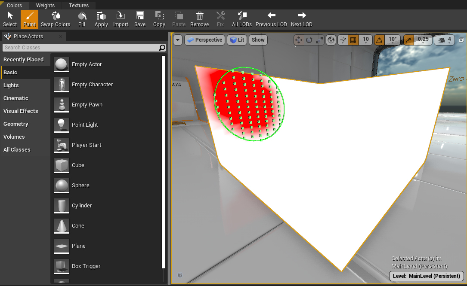This screenshot has width=467, height=286.
Task: Toggle scale snapping in viewport
Action: coord(408,40)
